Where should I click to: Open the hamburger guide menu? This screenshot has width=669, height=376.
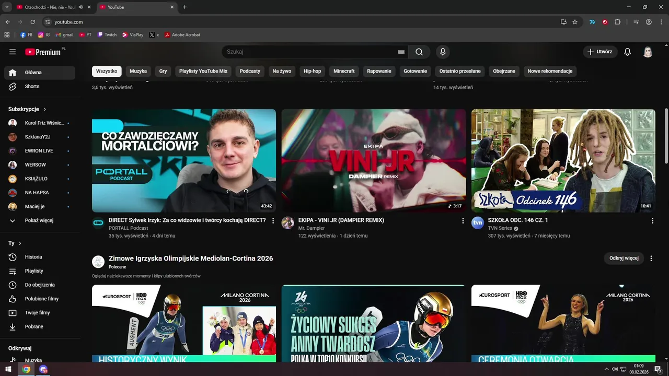pyautogui.click(x=13, y=52)
